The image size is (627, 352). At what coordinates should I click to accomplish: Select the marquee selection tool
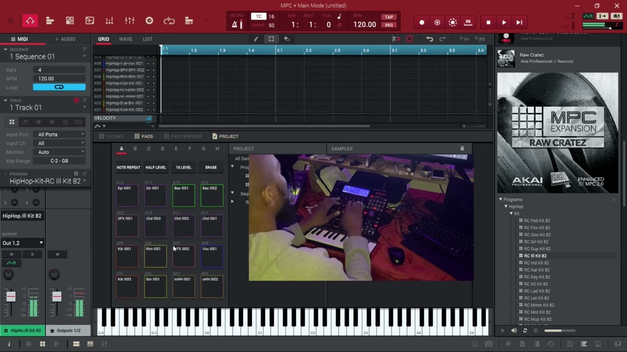[271, 39]
